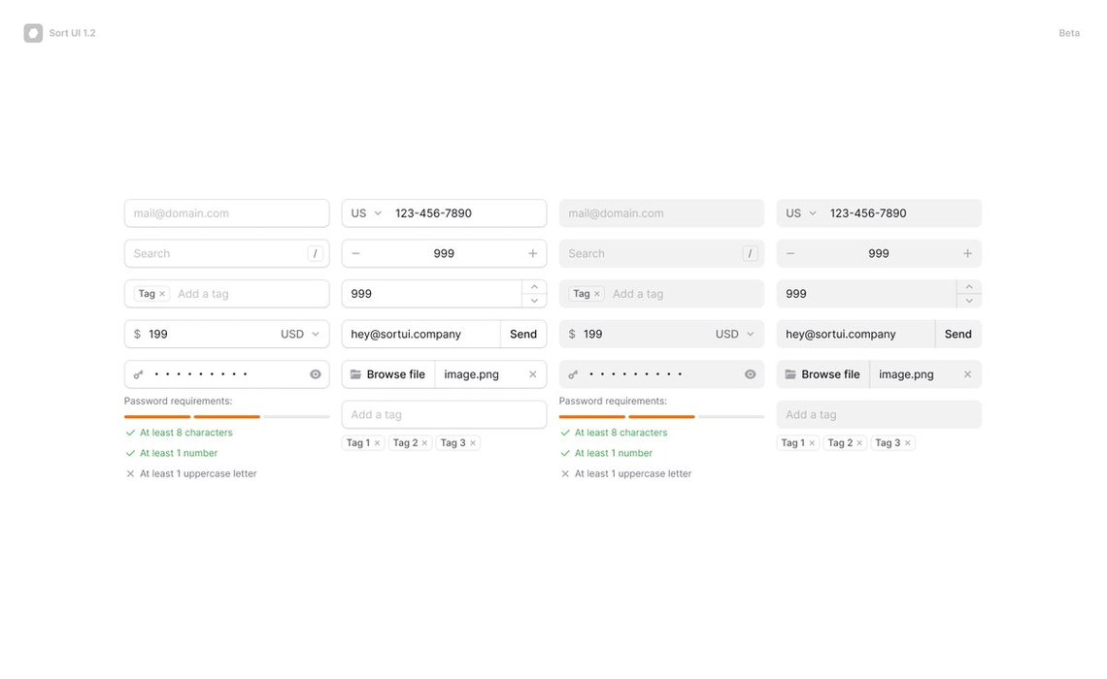Image resolution: width=1107 pixels, height=679 pixels.
Task: Open US country dropdown in outlined phone field
Action: [x=367, y=213]
